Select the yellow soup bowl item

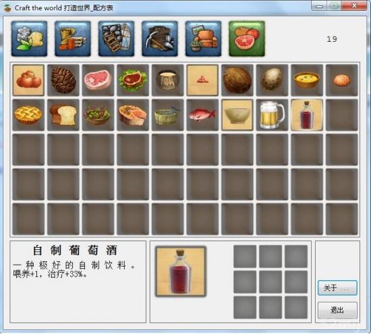[x=307, y=80]
